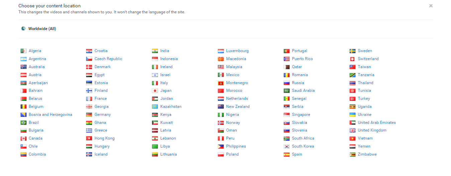451x176 pixels.
Task: Click the Switzerland flag icon
Action: pyautogui.click(x=352, y=59)
